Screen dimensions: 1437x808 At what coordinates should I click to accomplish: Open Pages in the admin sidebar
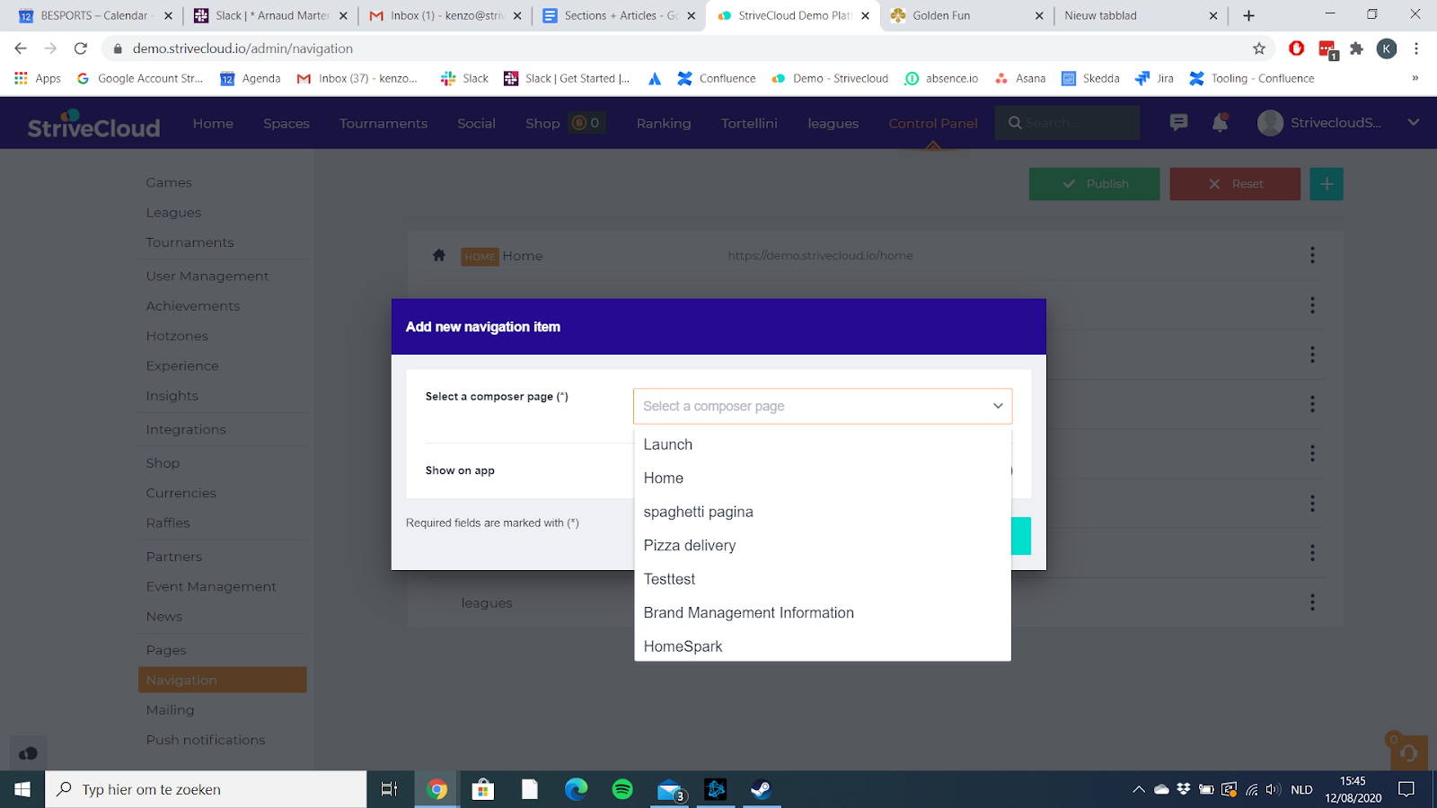click(166, 650)
